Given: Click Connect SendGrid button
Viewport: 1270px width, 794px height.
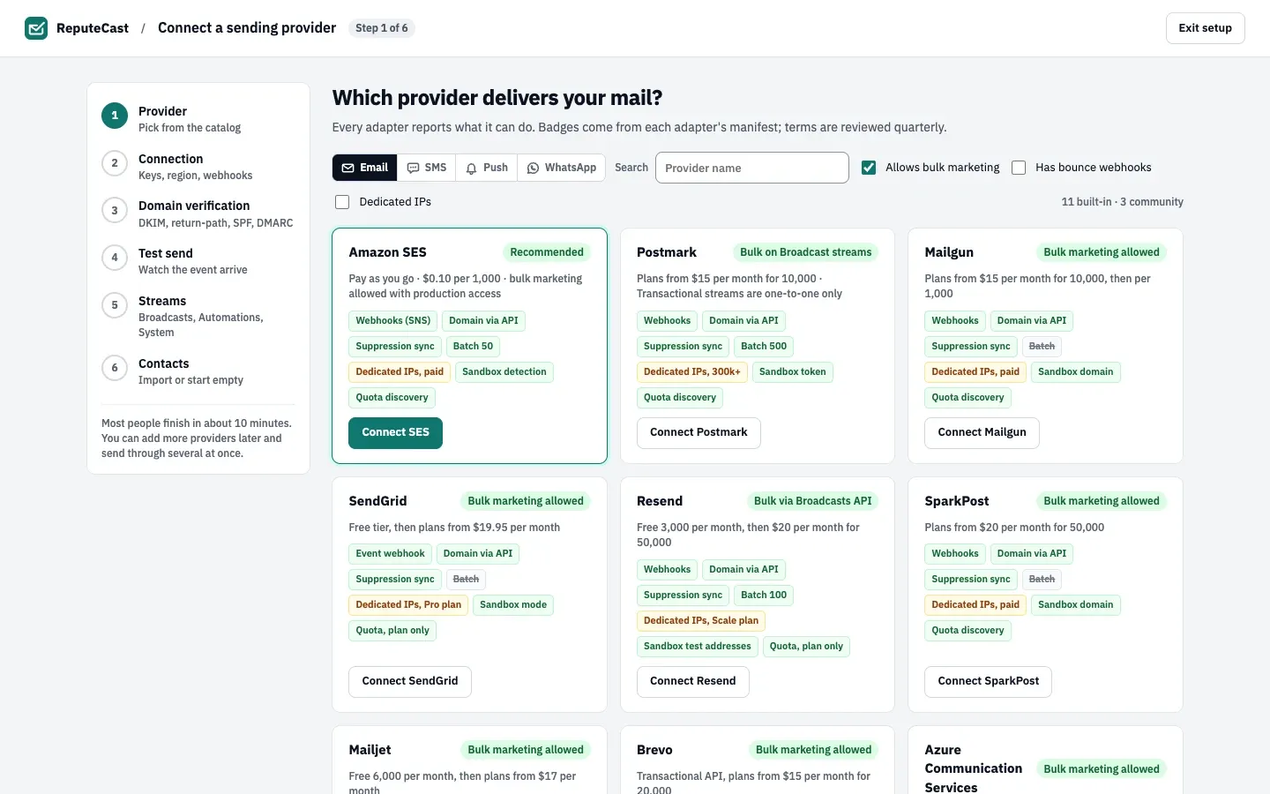Looking at the screenshot, I should (410, 681).
